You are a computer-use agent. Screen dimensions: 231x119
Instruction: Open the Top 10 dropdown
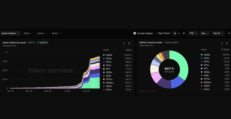coord(218,33)
